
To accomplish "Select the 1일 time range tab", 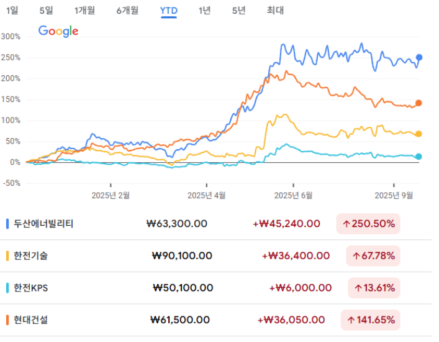I will pos(12,11).
